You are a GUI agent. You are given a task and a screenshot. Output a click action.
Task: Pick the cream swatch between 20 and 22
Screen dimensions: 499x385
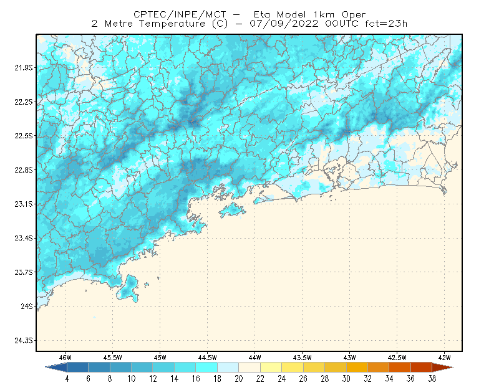[x=249, y=368]
